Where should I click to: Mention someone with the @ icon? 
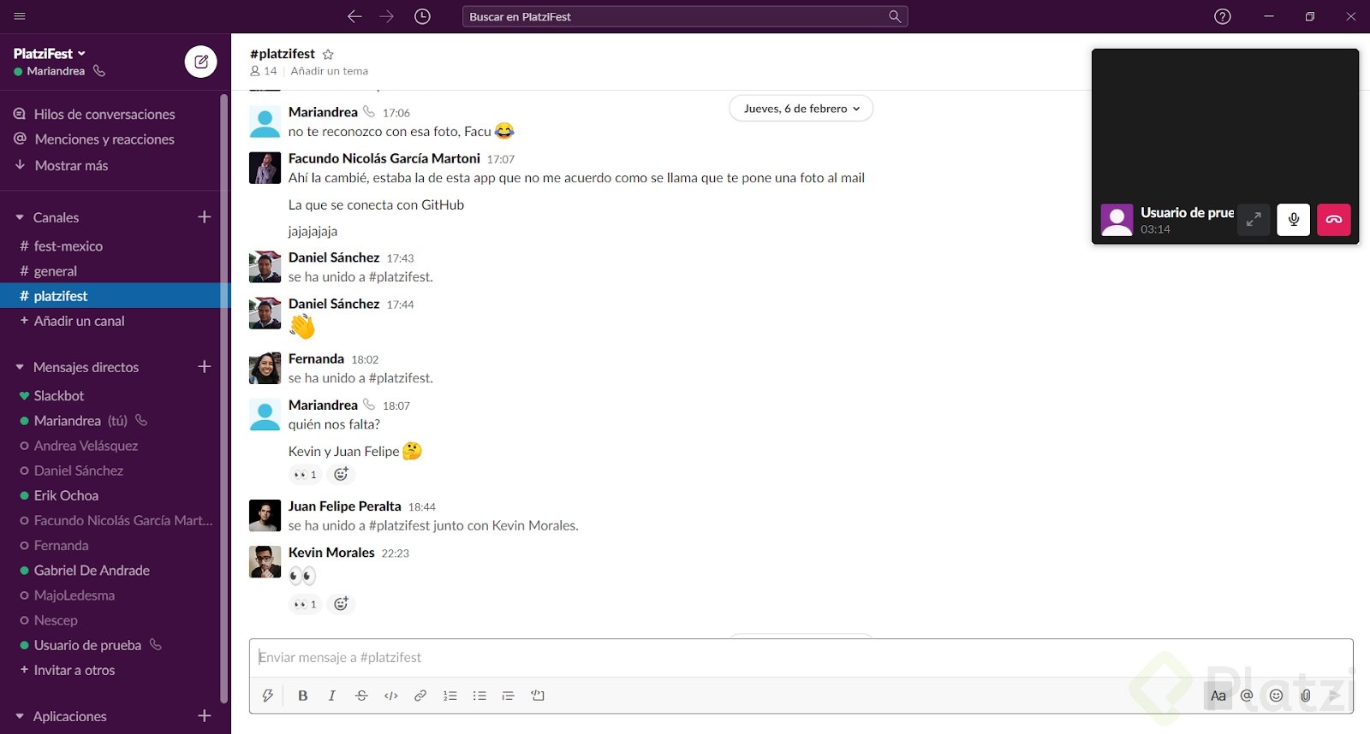(1247, 696)
